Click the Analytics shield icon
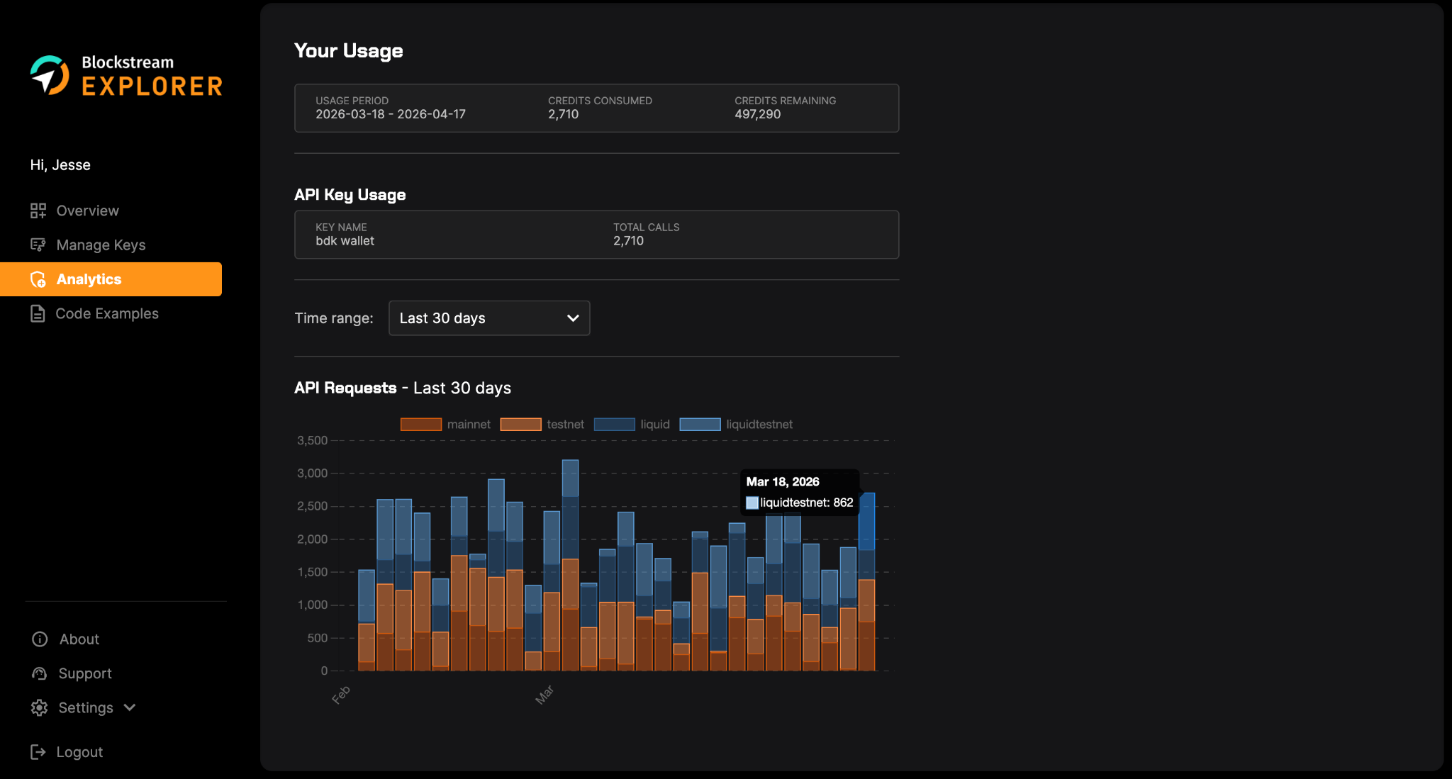This screenshot has height=779, width=1452. pos(38,279)
